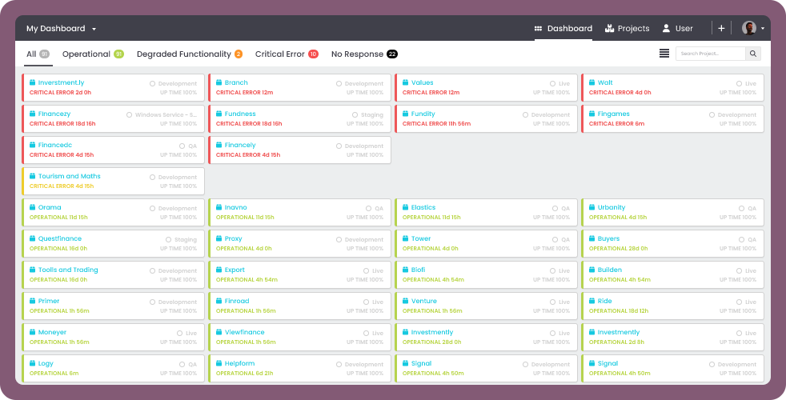
Task: Click 'OPERATIONAL 28d 0h' on Buyers card
Action: coord(618,249)
